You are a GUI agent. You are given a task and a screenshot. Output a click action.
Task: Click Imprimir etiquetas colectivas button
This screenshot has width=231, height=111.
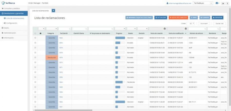pos(139,17)
